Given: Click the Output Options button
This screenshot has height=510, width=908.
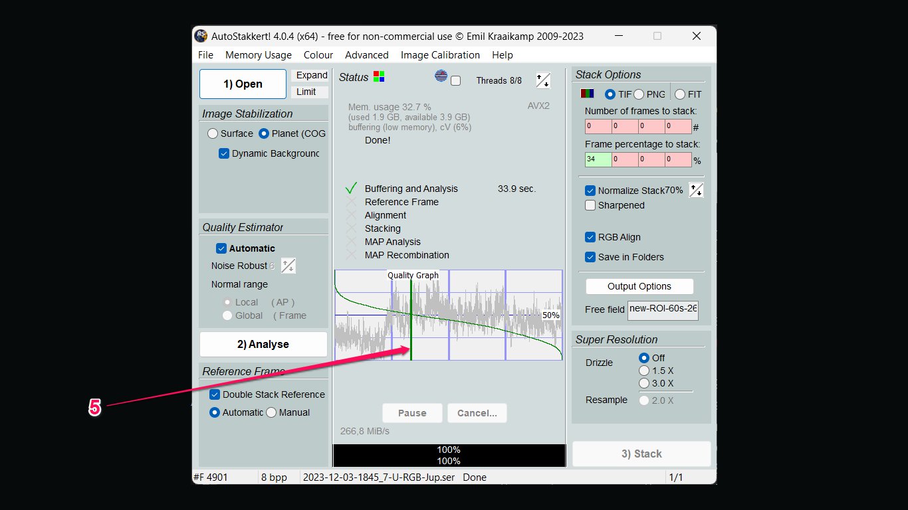Looking at the screenshot, I should click(x=639, y=286).
